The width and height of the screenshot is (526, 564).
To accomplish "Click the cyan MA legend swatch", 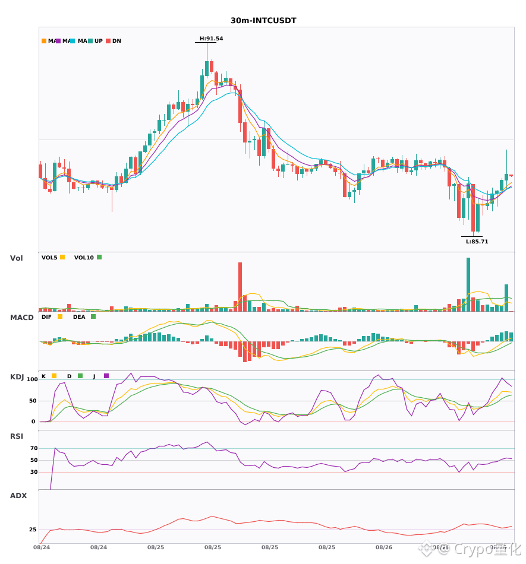I will pos(73,41).
